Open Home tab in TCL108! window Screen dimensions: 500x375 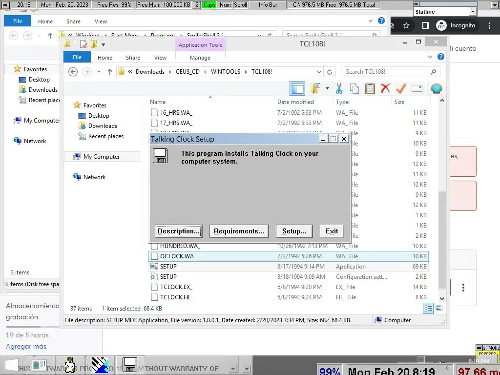coord(105,58)
